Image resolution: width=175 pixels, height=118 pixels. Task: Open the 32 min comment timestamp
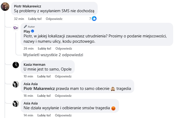[19, 19]
